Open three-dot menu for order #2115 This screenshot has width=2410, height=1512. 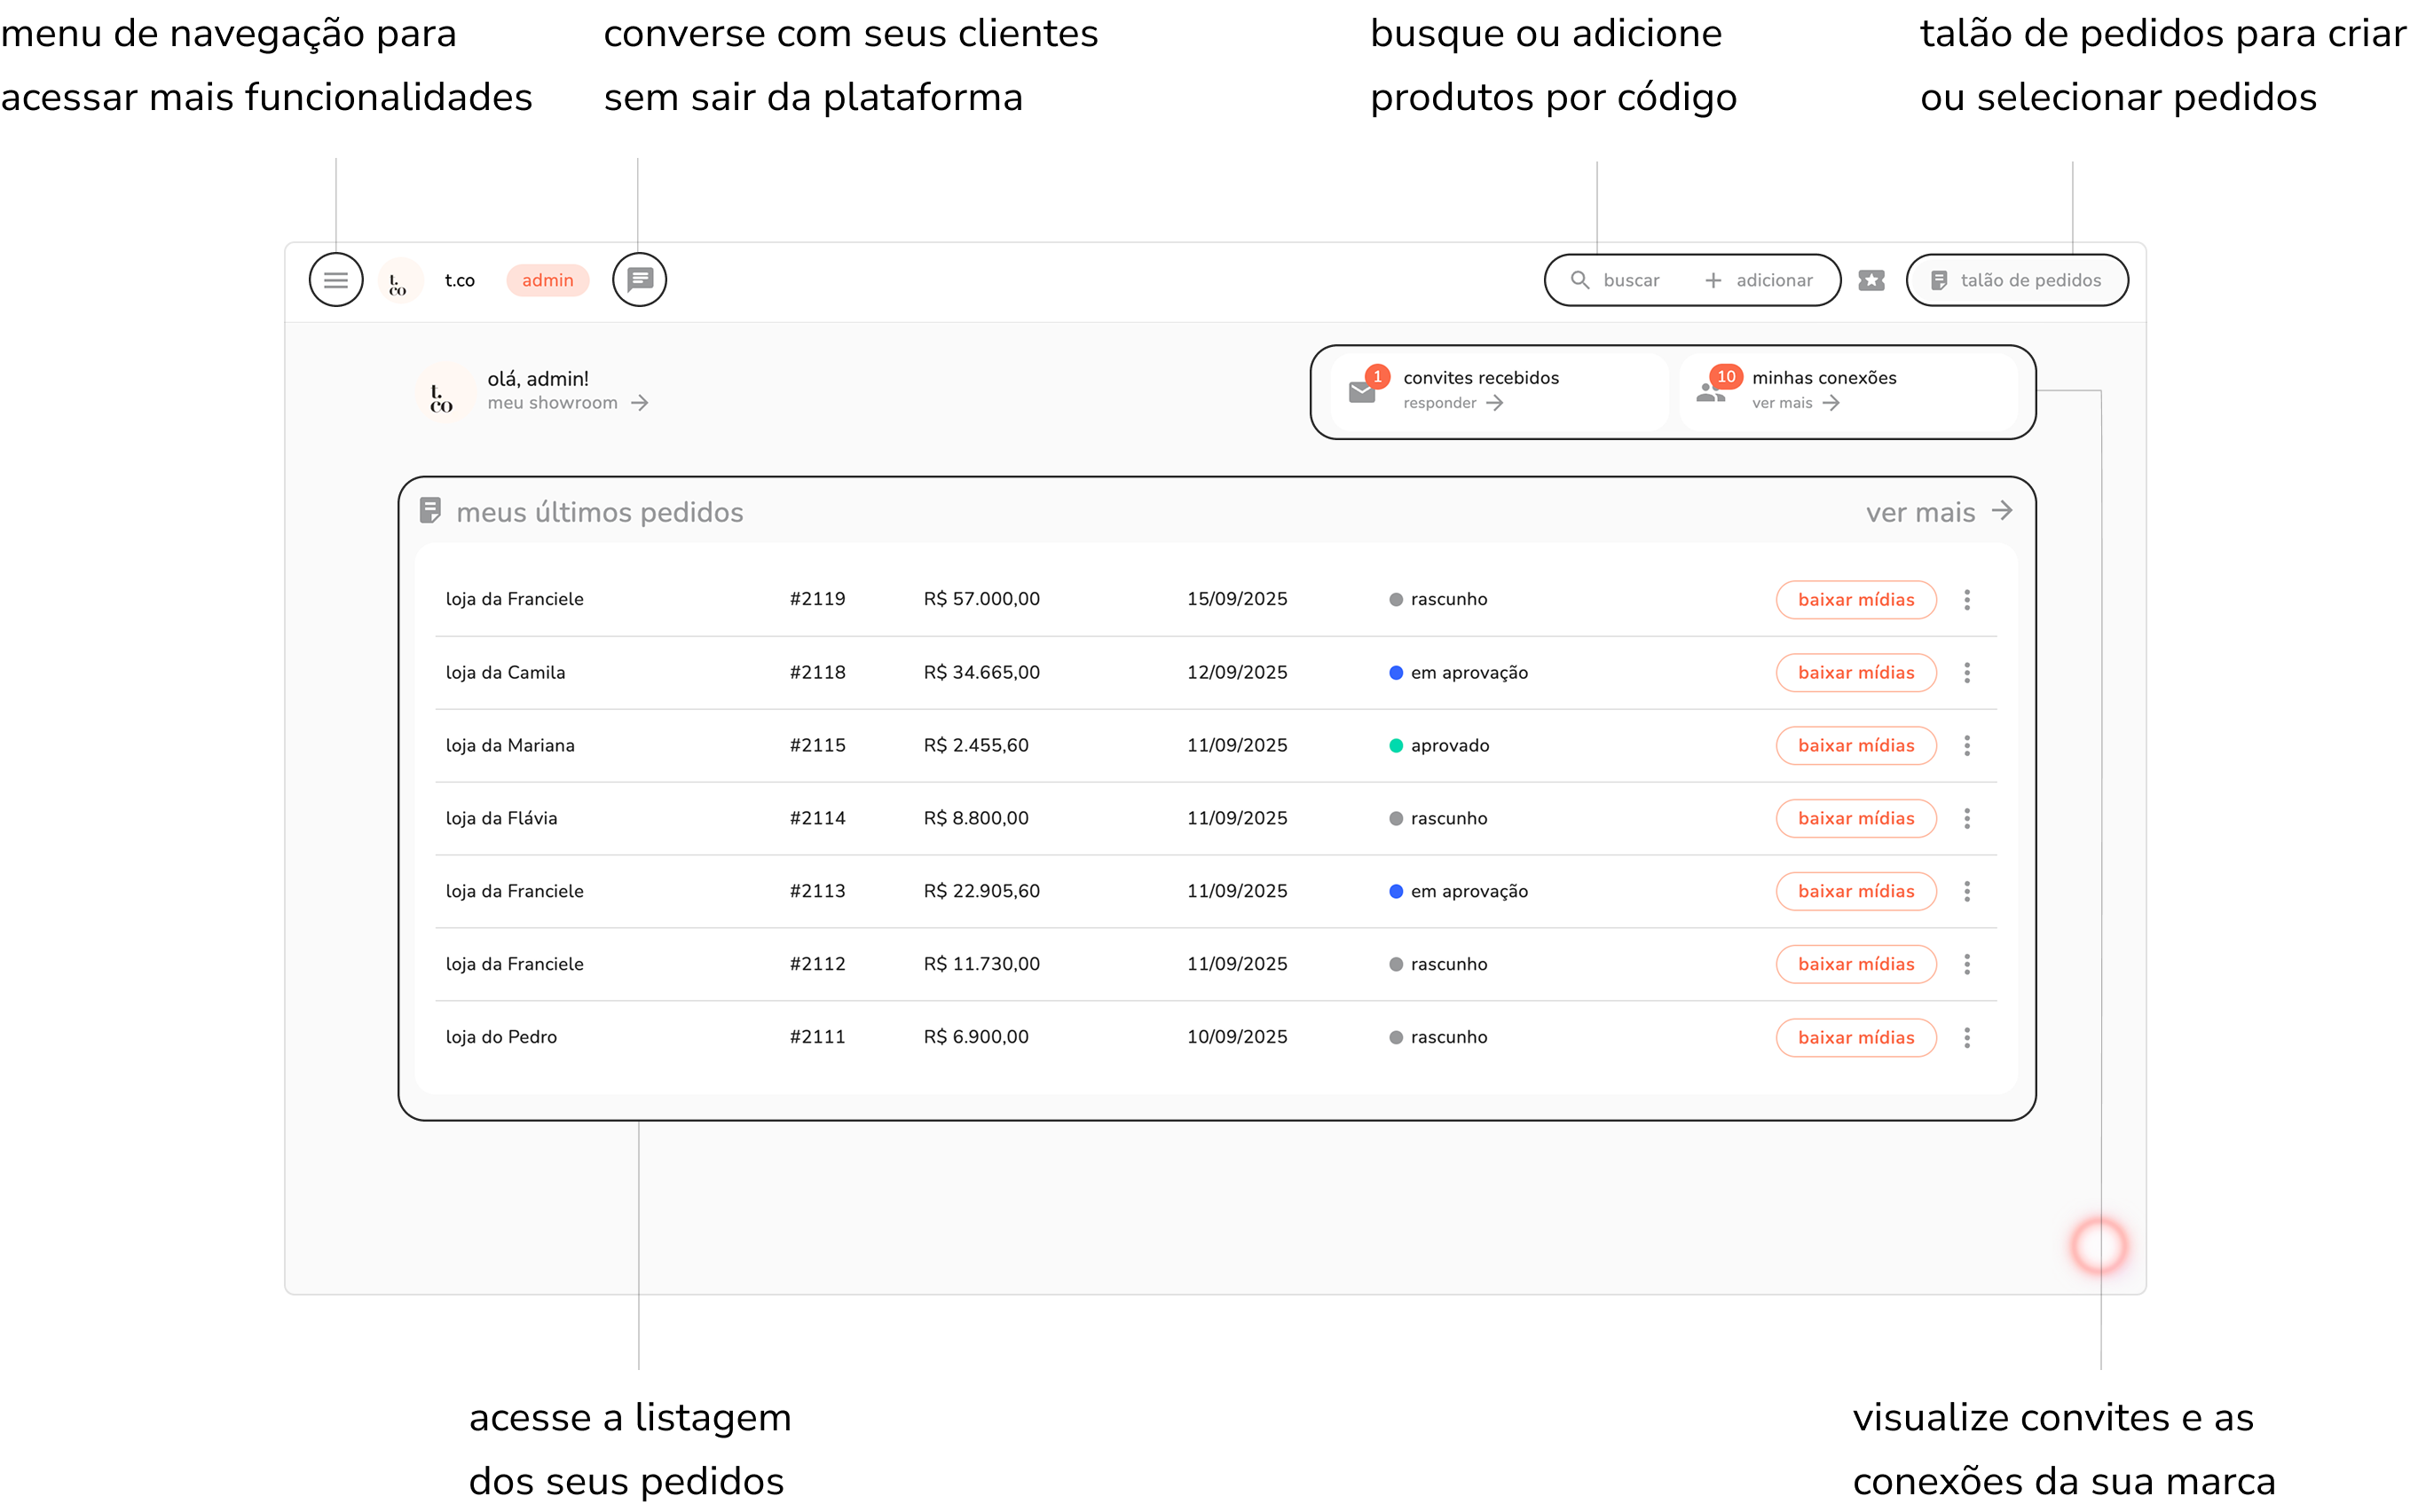tap(1966, 746)
